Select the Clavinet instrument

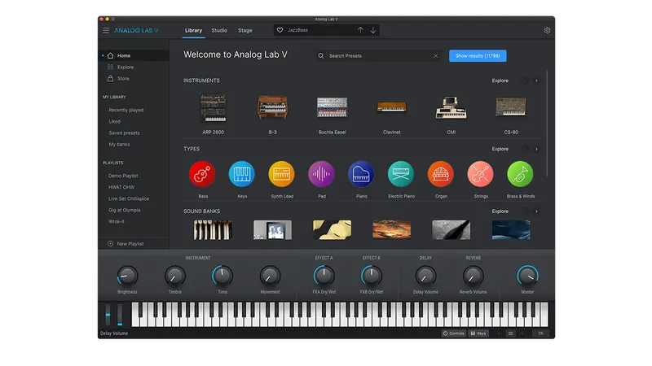point(392,107)
